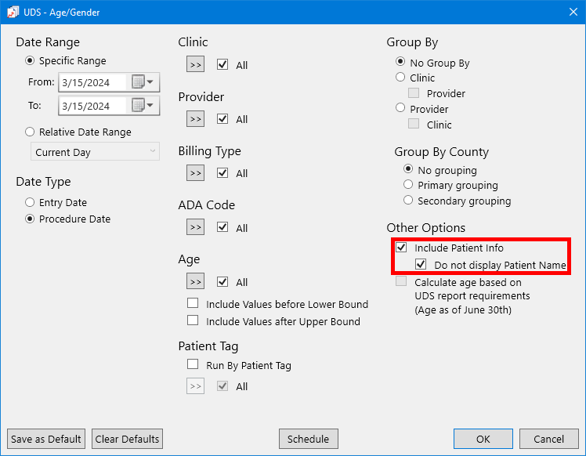Expand the Current Day dropdown
Viewport: 586px width, 456px height.
pyautogui.click(x=95, y=152)
